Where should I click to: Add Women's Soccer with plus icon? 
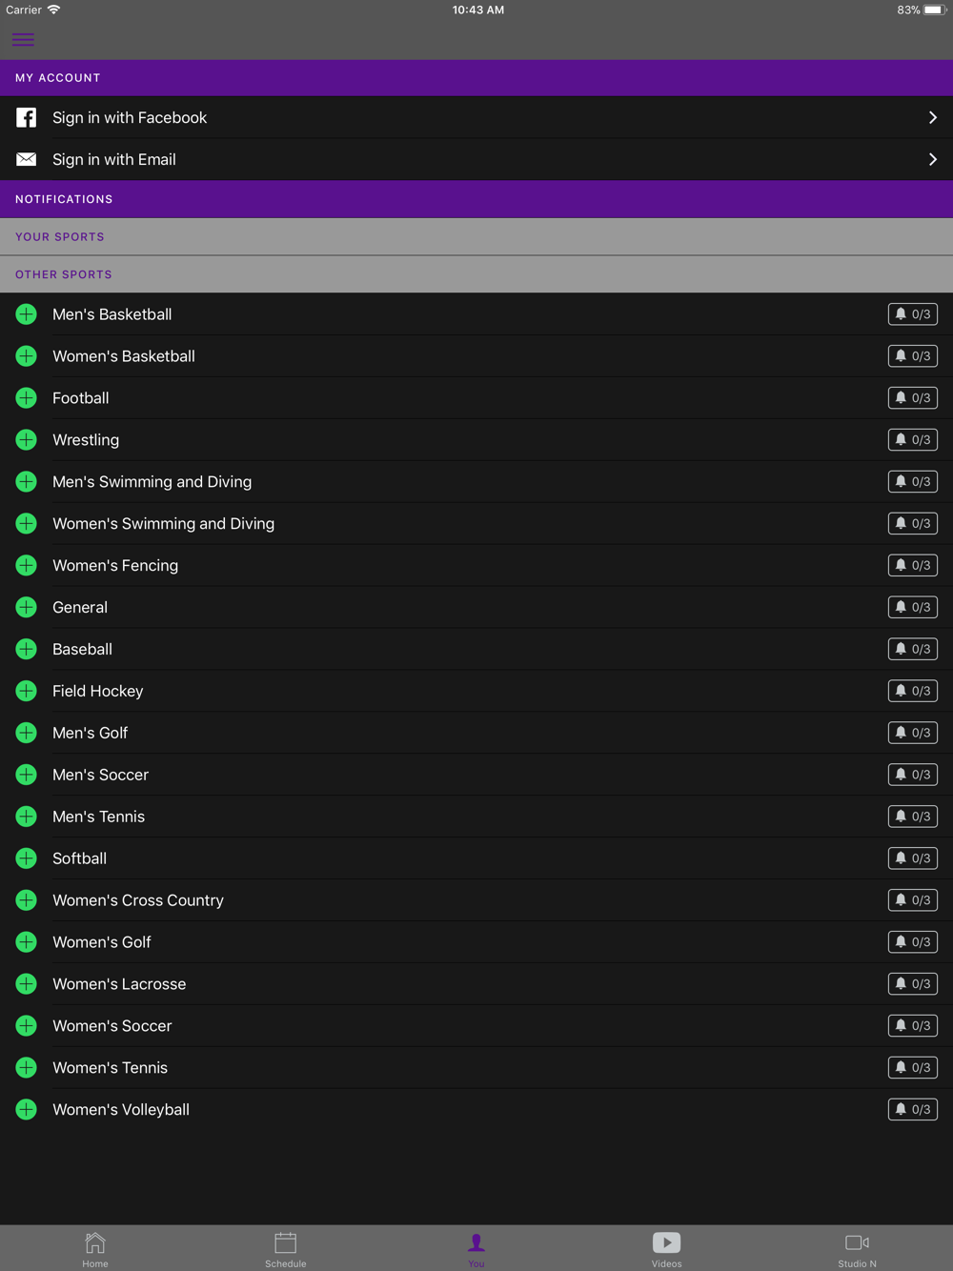click(27, 1027)
